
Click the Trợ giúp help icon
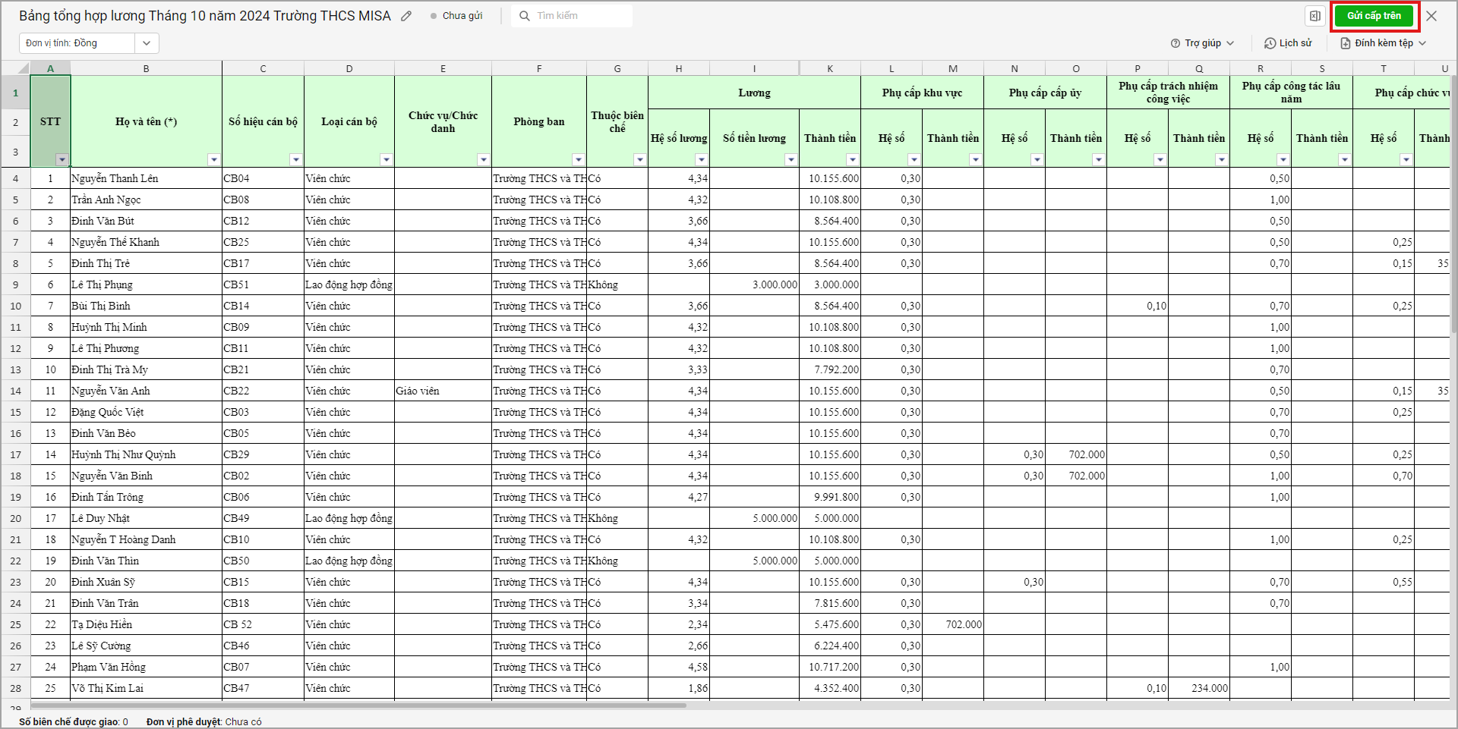click(x=1176, y=43)
